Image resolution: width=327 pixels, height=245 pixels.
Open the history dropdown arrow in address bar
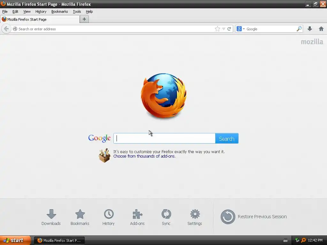(x=224, y=29)
